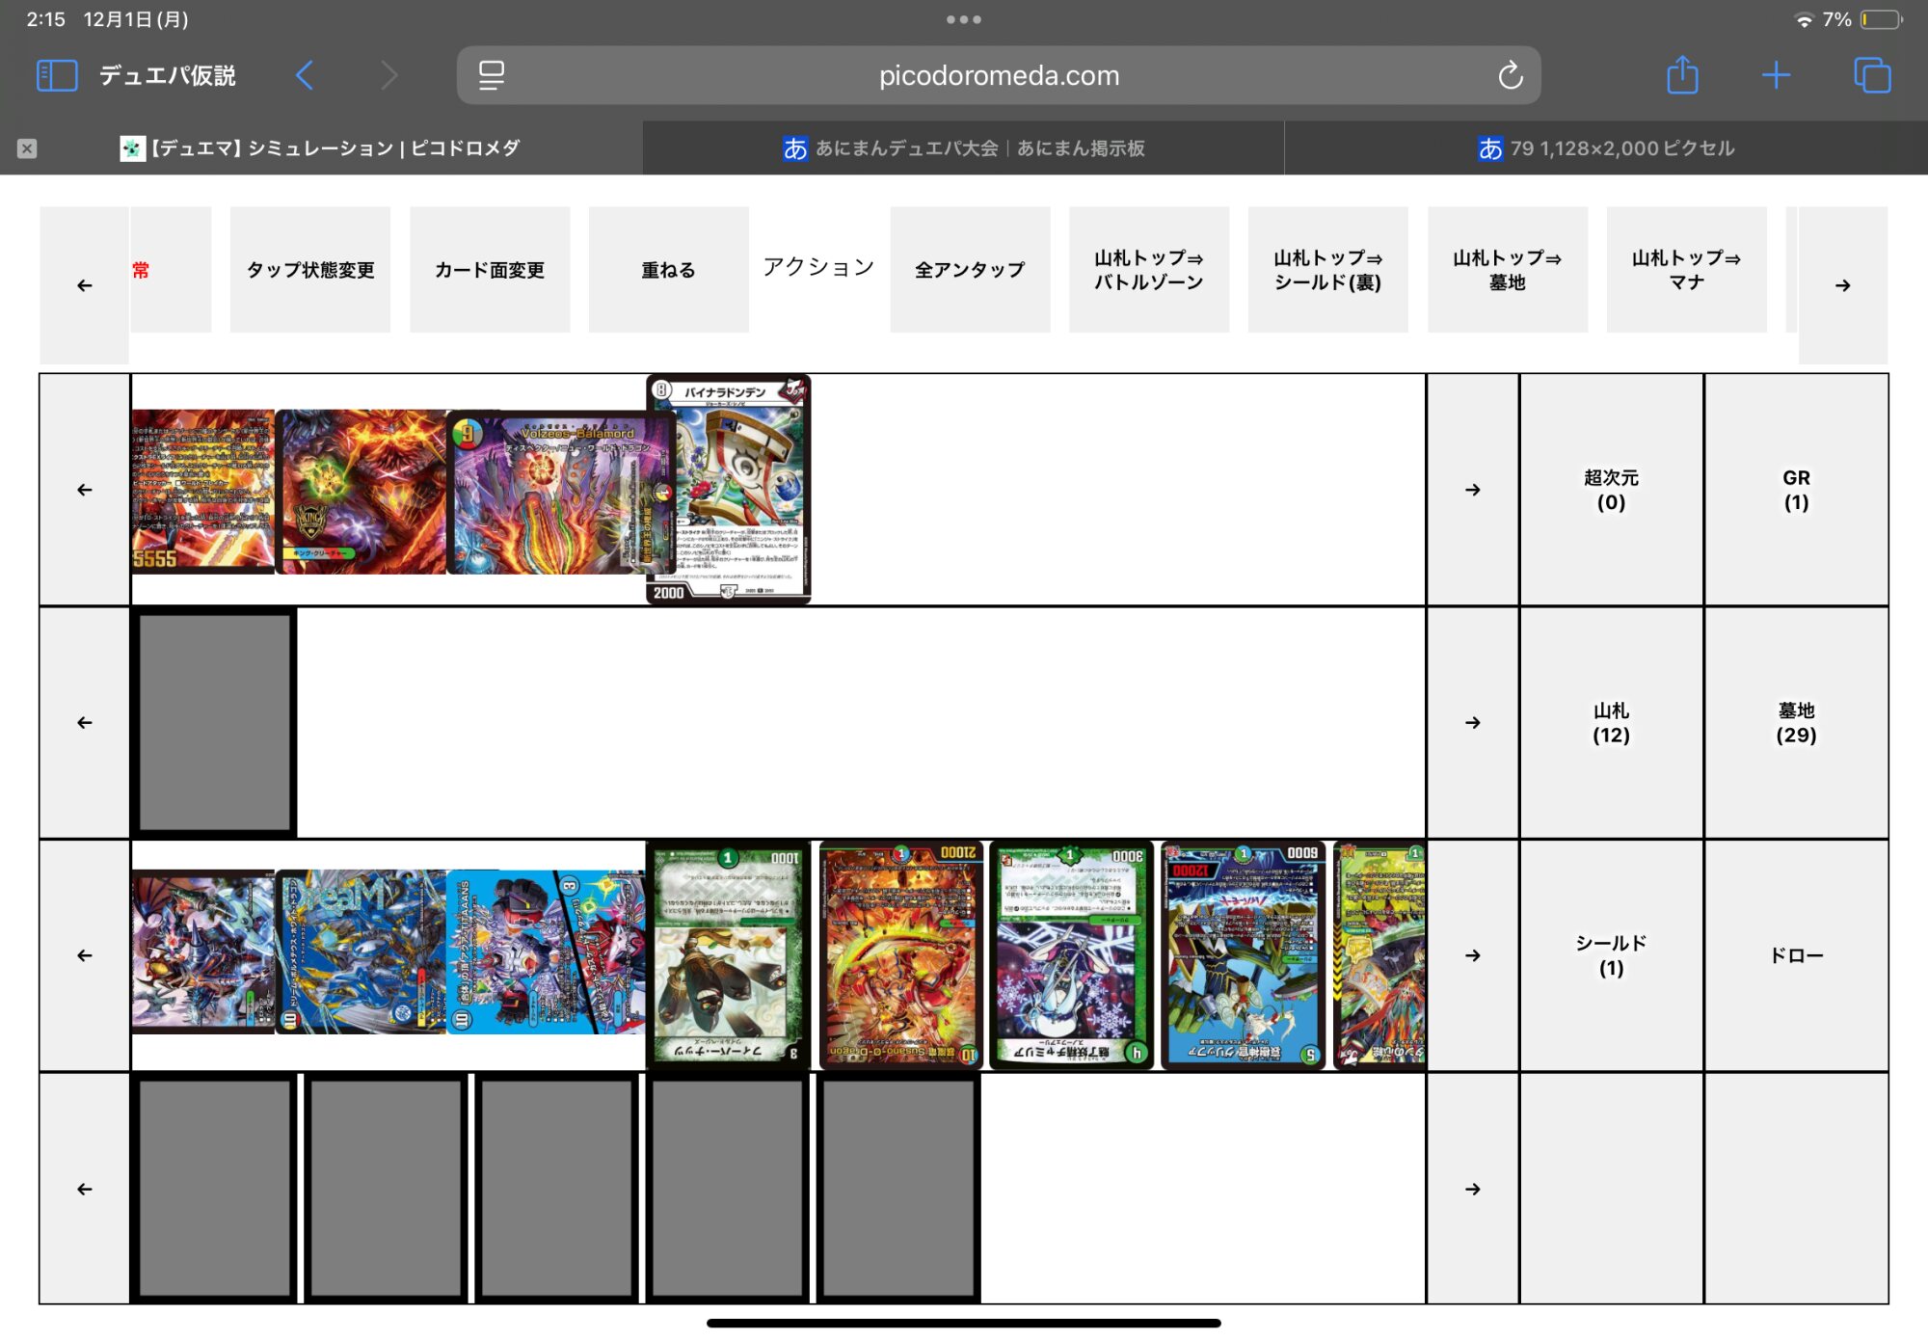This screenshot has width=1928, height=1340.
Task: Click 山札トップ⇒墓地 button
Action: 1507,270
